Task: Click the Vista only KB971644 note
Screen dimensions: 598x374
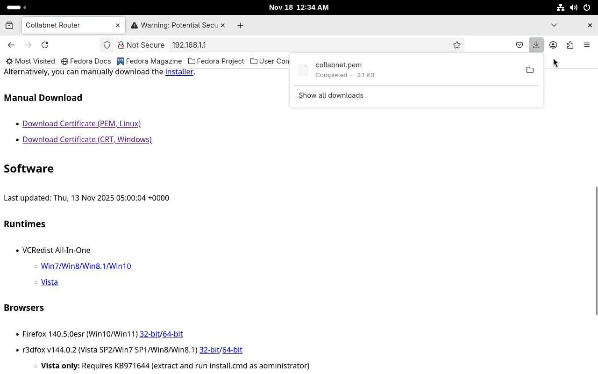Action: 175,366
